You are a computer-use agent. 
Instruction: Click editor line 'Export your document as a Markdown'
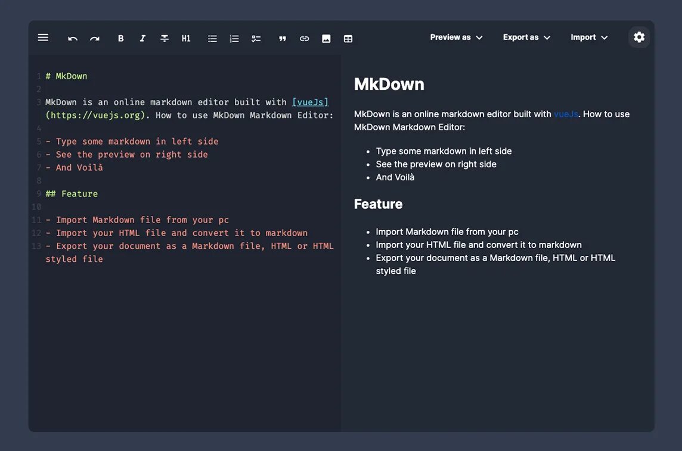point(190,252)
